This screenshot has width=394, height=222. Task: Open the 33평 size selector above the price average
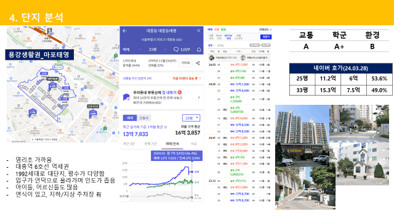pyautogui.click(x=191, y=118)
